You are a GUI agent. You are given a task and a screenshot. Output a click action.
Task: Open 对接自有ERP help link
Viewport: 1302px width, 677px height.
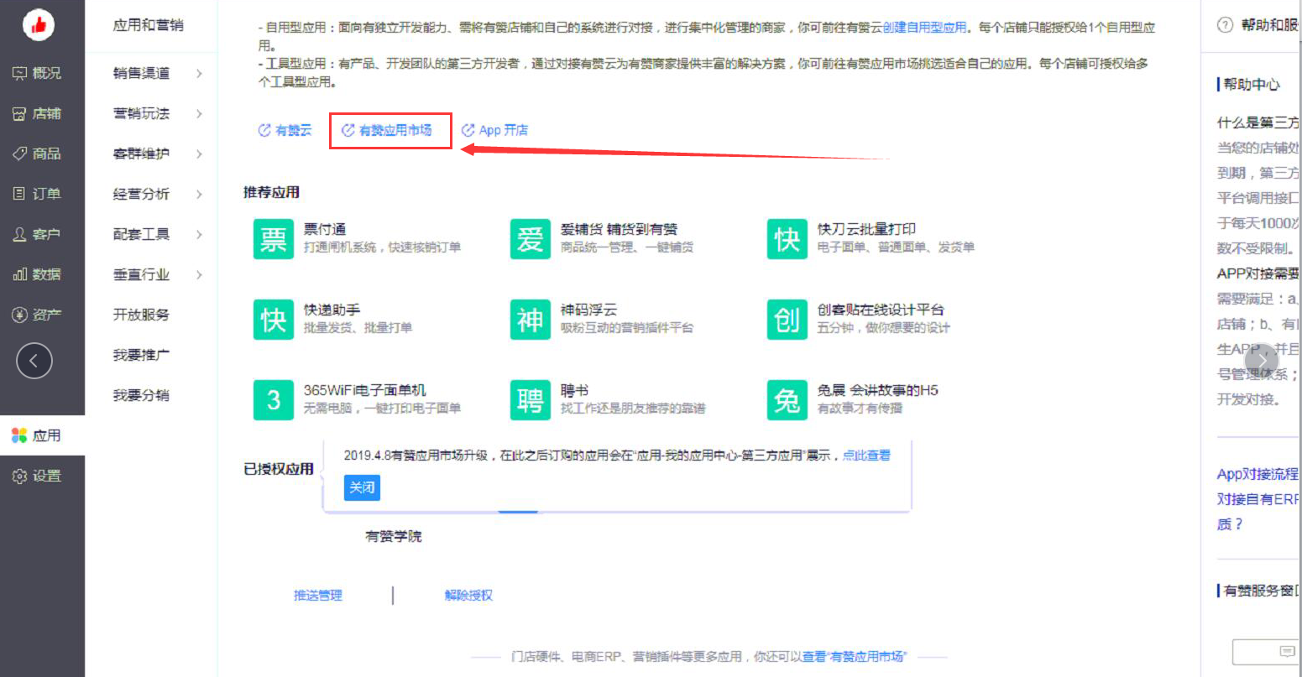pos(1258,499)
